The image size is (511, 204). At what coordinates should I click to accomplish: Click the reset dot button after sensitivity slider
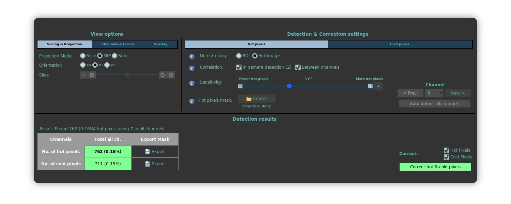pyautogui.click(x=378, y=86)
